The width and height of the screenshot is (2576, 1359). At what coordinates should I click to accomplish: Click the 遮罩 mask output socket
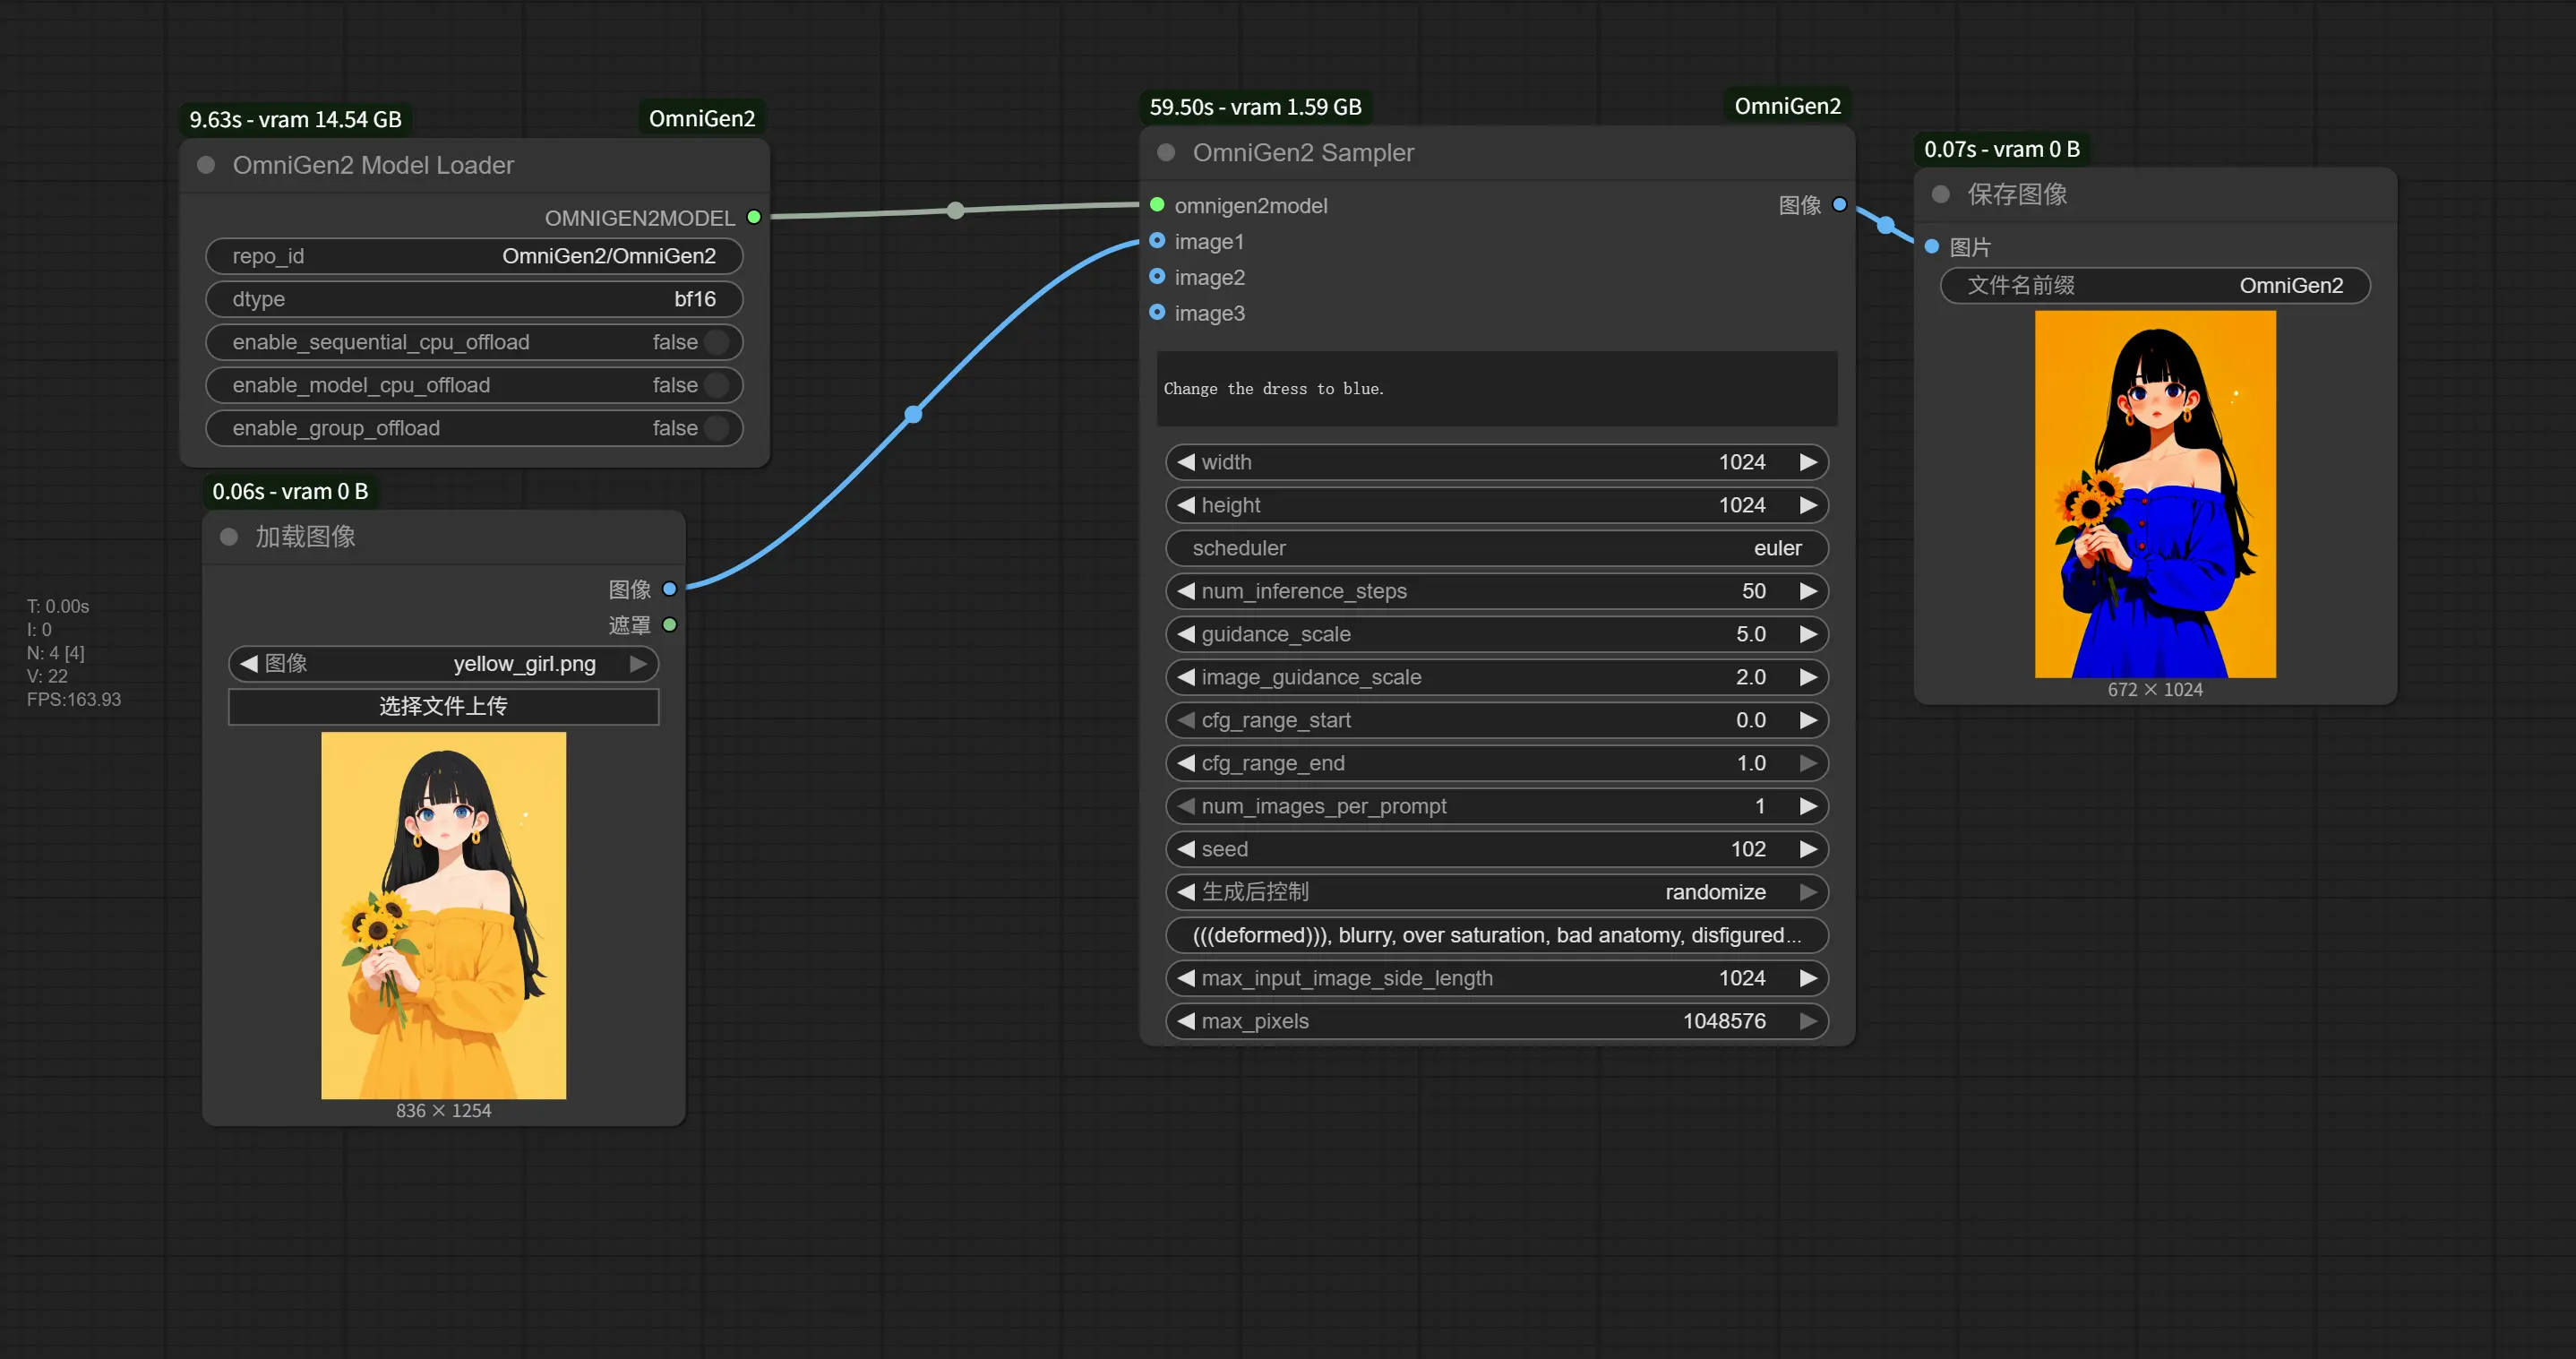(670, 625)
